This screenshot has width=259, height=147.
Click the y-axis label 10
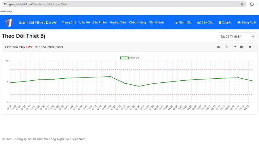click(7, 61)
